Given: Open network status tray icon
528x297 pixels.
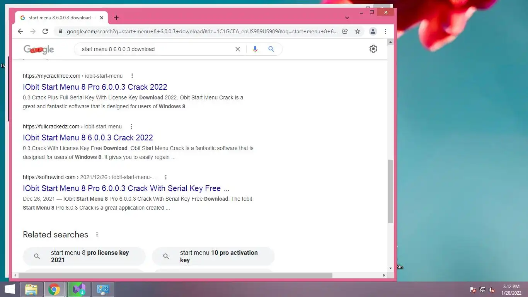Looking at the screenshot, I should (x=482, y=290).
